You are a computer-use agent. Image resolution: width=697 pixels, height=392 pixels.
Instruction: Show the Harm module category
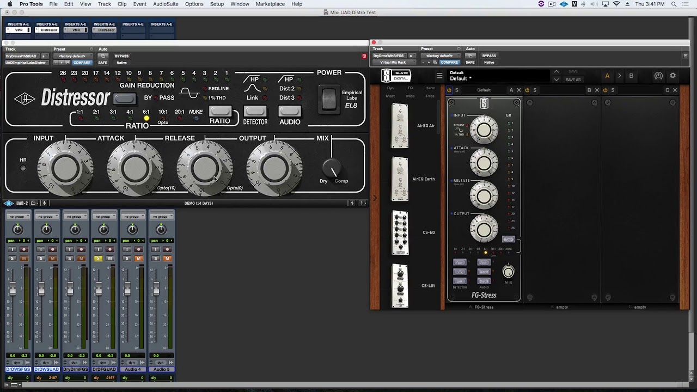(430, 88)
